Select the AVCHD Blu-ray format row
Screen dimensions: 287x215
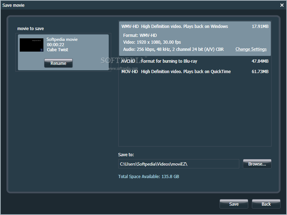195,61
